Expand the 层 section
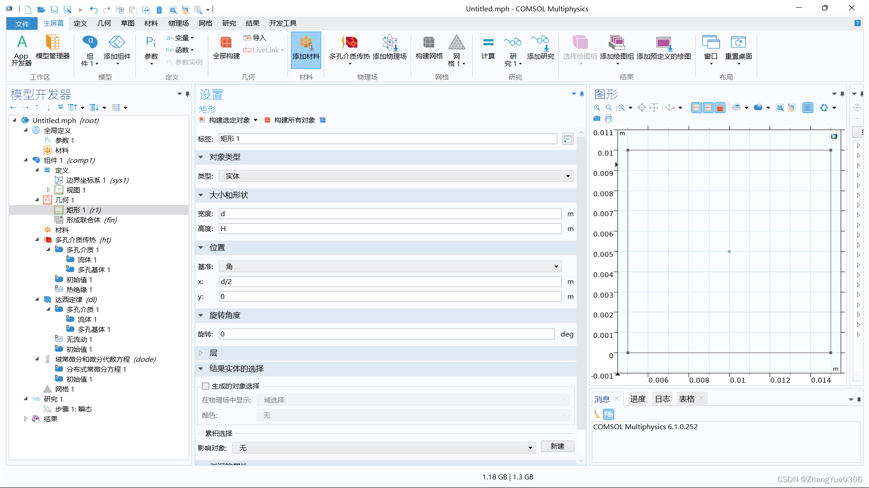 tap(201, 353)
